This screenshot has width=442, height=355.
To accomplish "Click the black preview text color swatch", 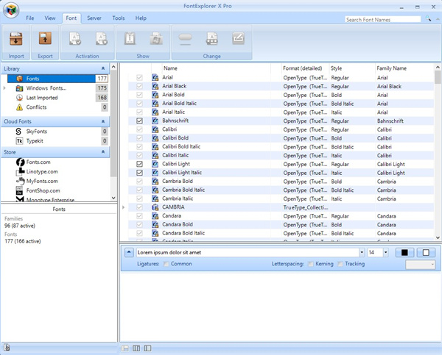I will click(x=404, y=253).
